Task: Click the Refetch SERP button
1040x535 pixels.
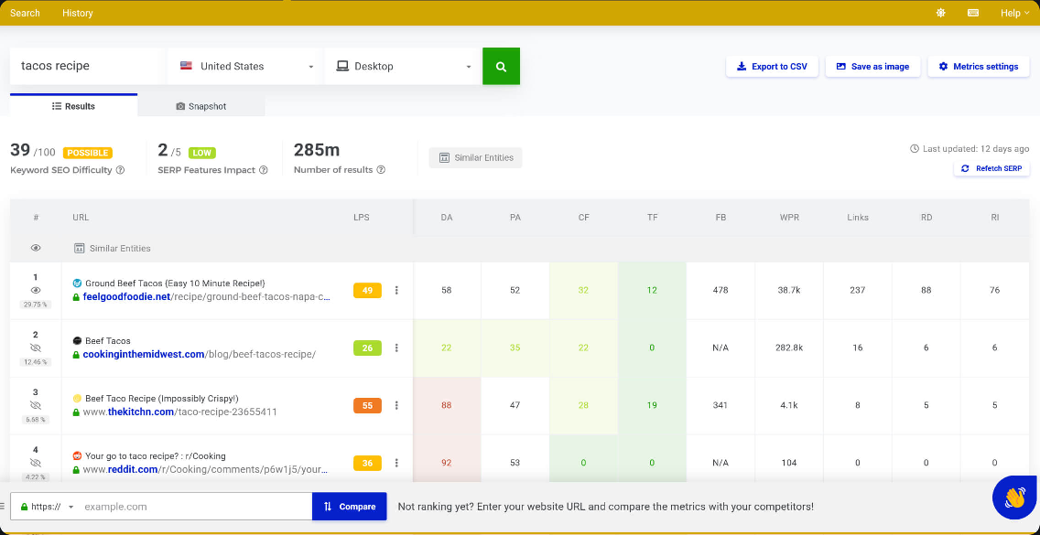Action: point(991,169)
